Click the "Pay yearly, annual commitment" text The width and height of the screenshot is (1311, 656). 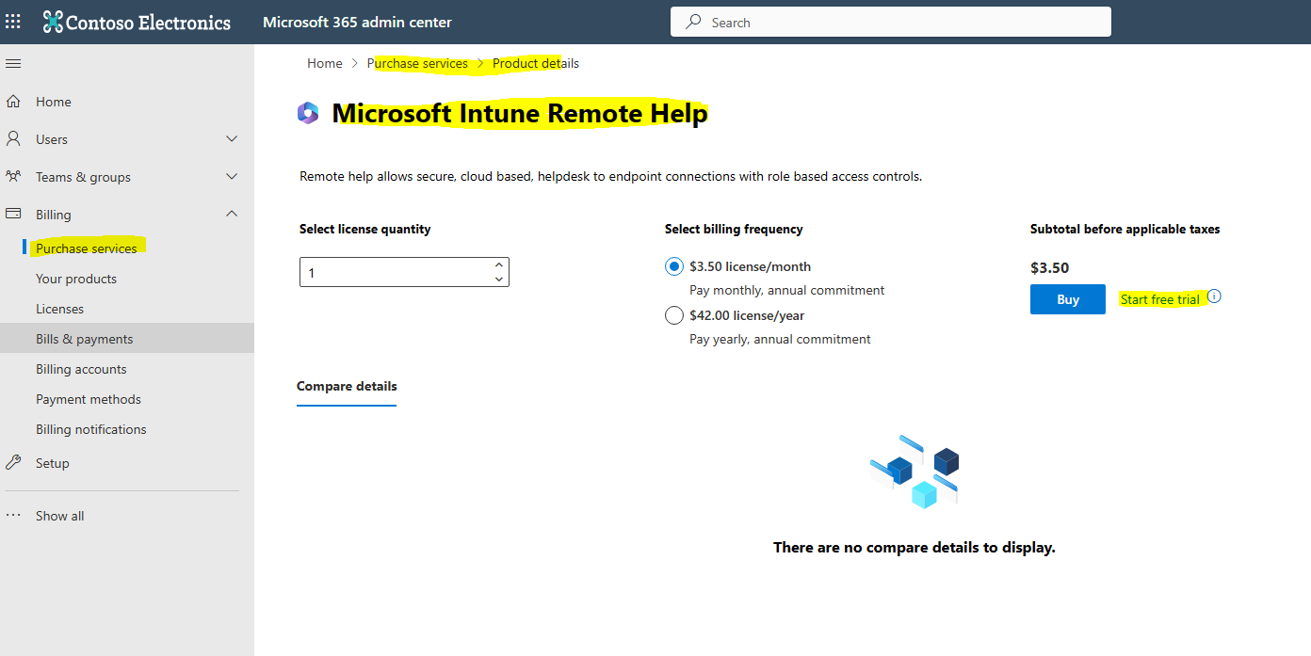[780, 339]
